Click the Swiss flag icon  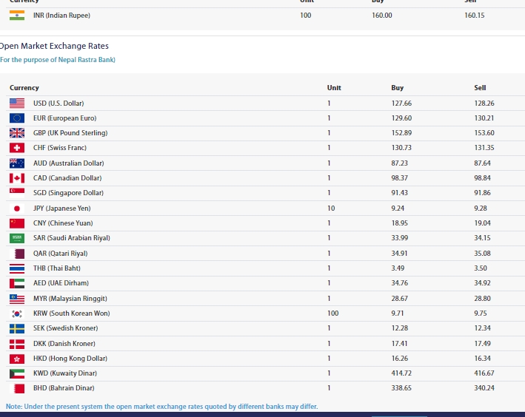coord(17,148)
